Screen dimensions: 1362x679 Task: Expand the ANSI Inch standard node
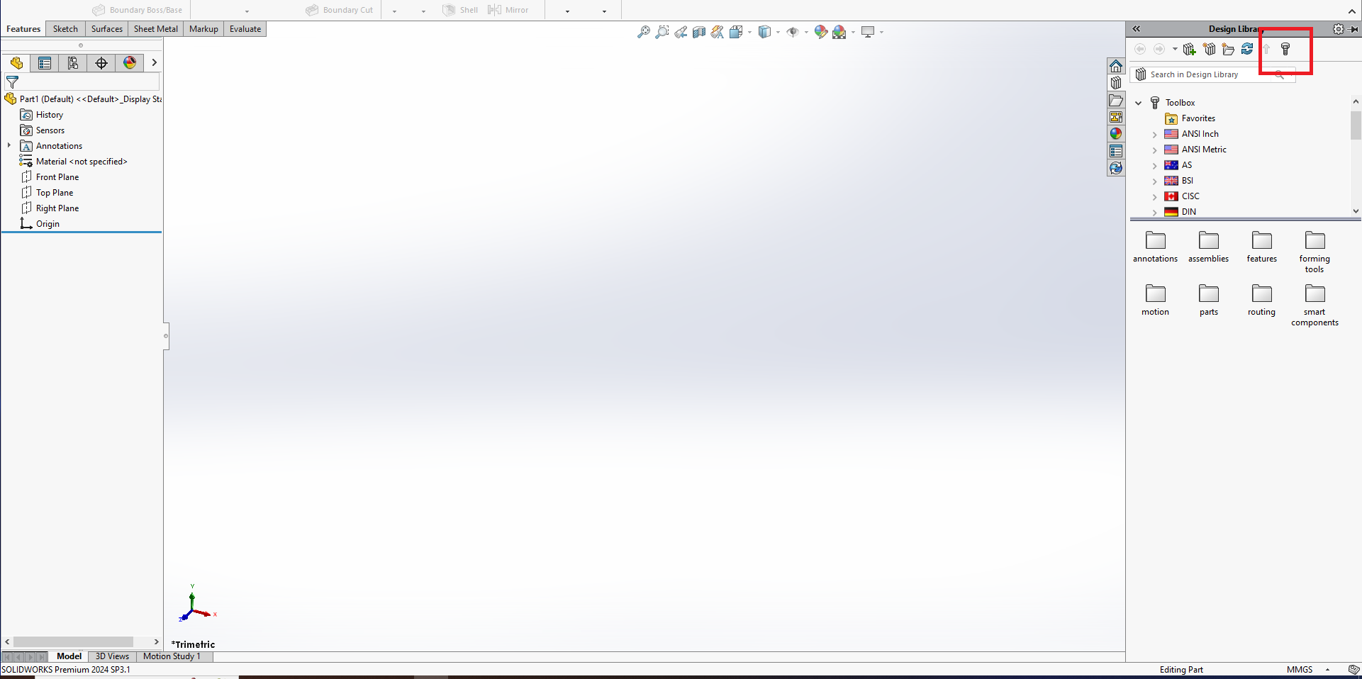1154,134
